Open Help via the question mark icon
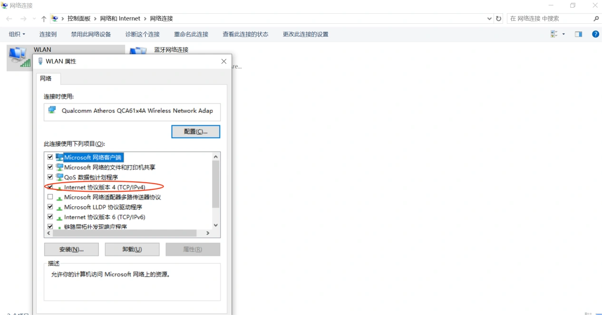 pyautogui.click(x=595, y=34)
